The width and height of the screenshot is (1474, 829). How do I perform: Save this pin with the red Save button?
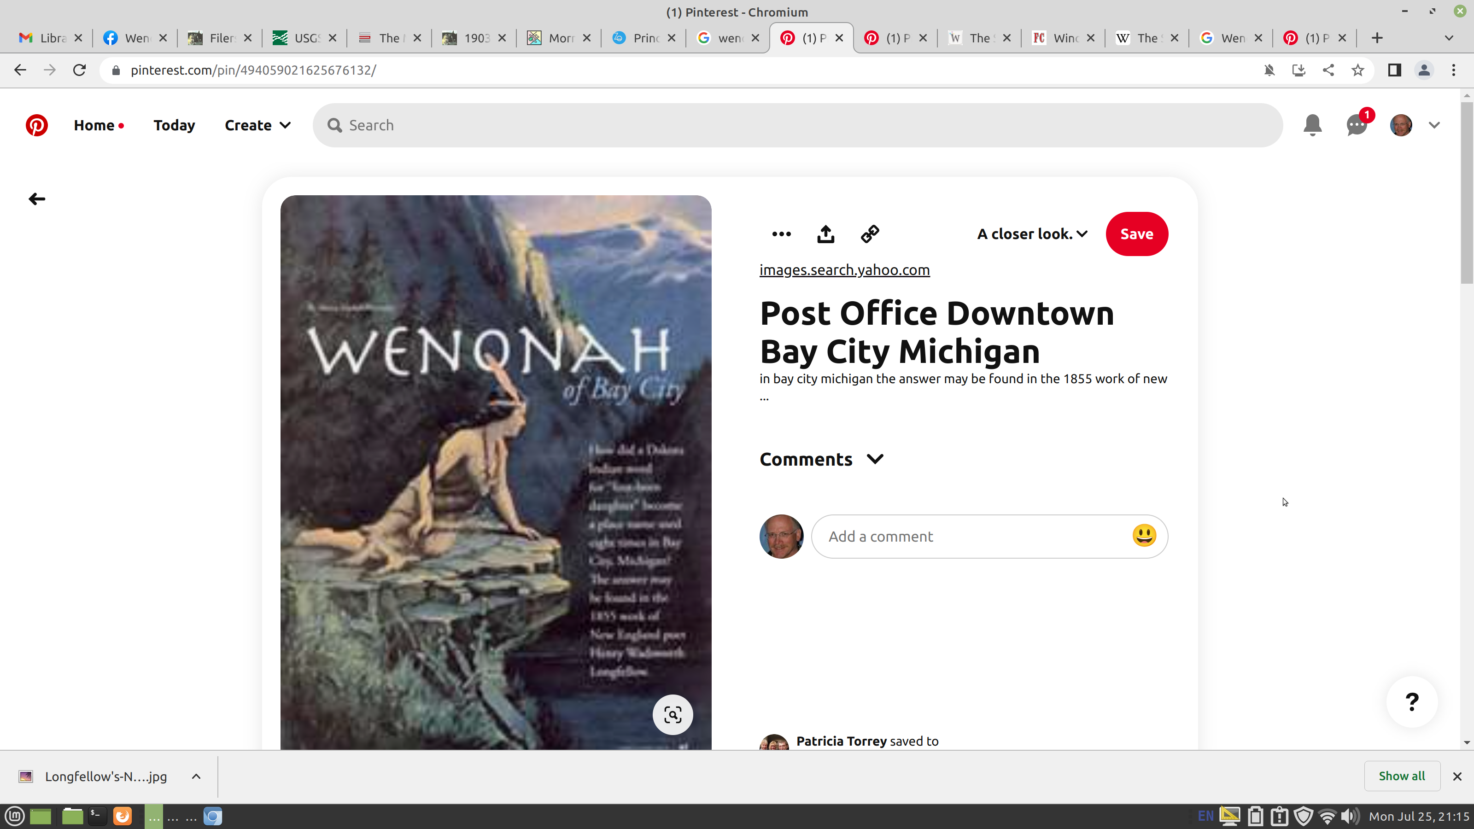click(1136, 234)
